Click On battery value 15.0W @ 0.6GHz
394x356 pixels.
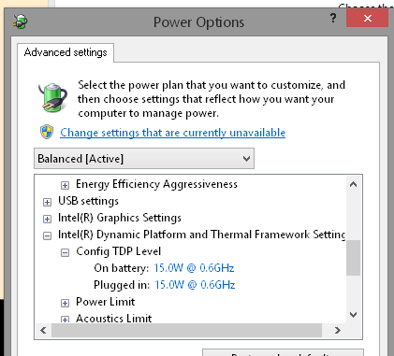point(194,268)
